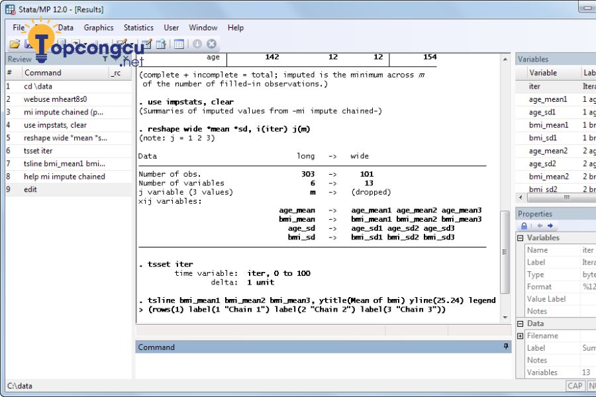The width and height of the screenshot is (596, 397).
Task: Toggle the pin icon on the Command panel
Action: coord(506,347)
